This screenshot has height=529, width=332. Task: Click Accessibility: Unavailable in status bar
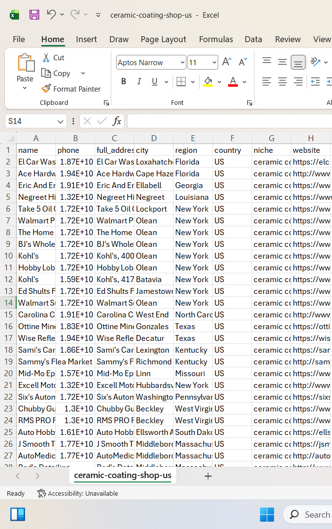pyautogui.click(x=77, y=494)
